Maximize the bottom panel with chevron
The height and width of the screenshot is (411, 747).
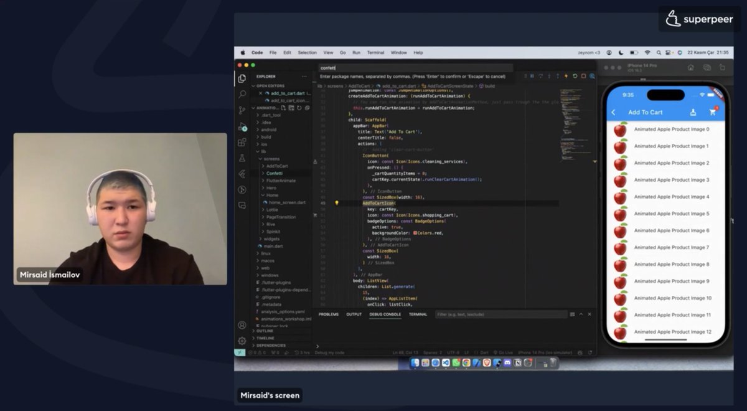pos(581,314)
